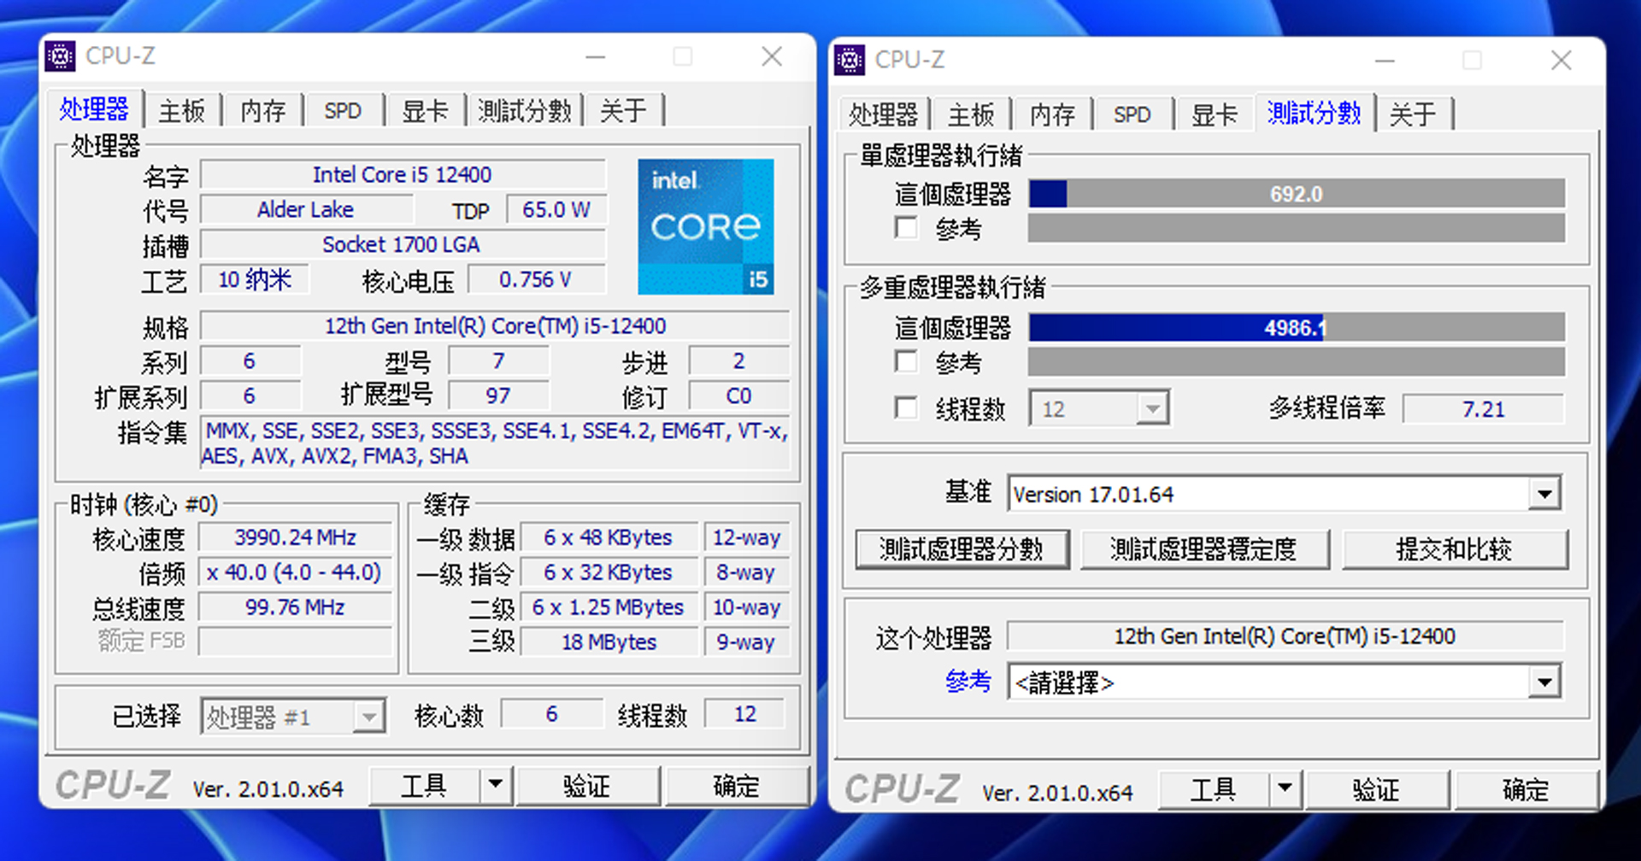Click 多线程倍率 value 7.21
This screenshot has height=861, width=1641.
[1483, 409]
